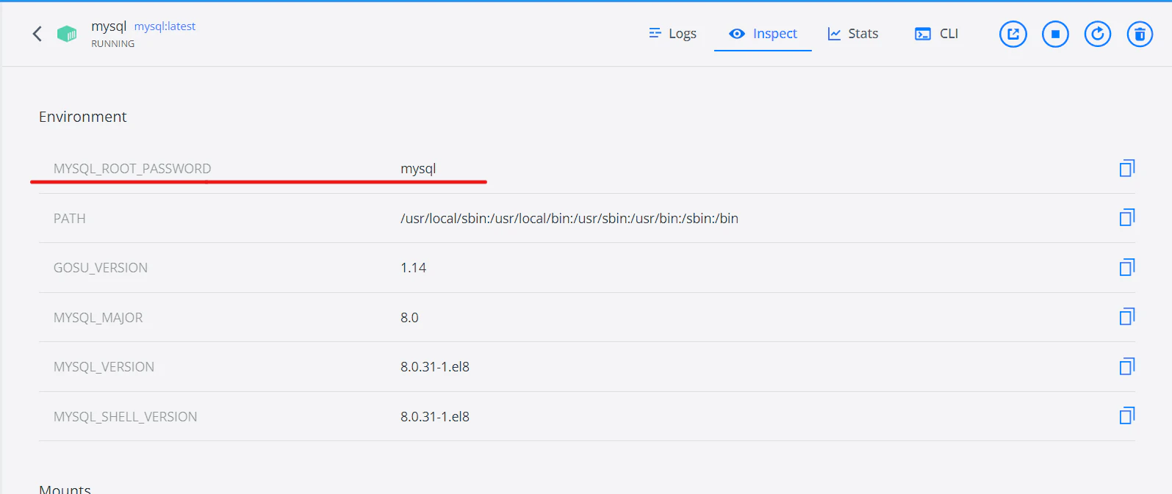Switch to the Logs tab
The height and width of the screenshot is (494, 1172).
(672, 34)
